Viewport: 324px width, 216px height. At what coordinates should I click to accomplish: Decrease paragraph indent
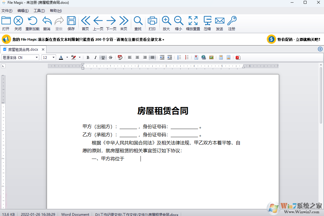click(162, 57)
